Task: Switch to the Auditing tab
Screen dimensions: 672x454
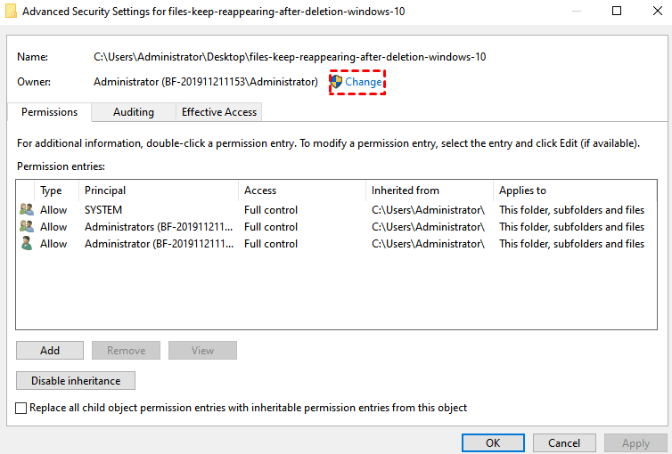Action: coord(133,112)
